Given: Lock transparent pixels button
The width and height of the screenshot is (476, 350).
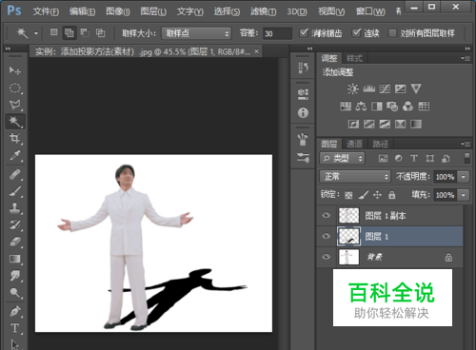Looking at the screenshot, I should click(348, 195).
